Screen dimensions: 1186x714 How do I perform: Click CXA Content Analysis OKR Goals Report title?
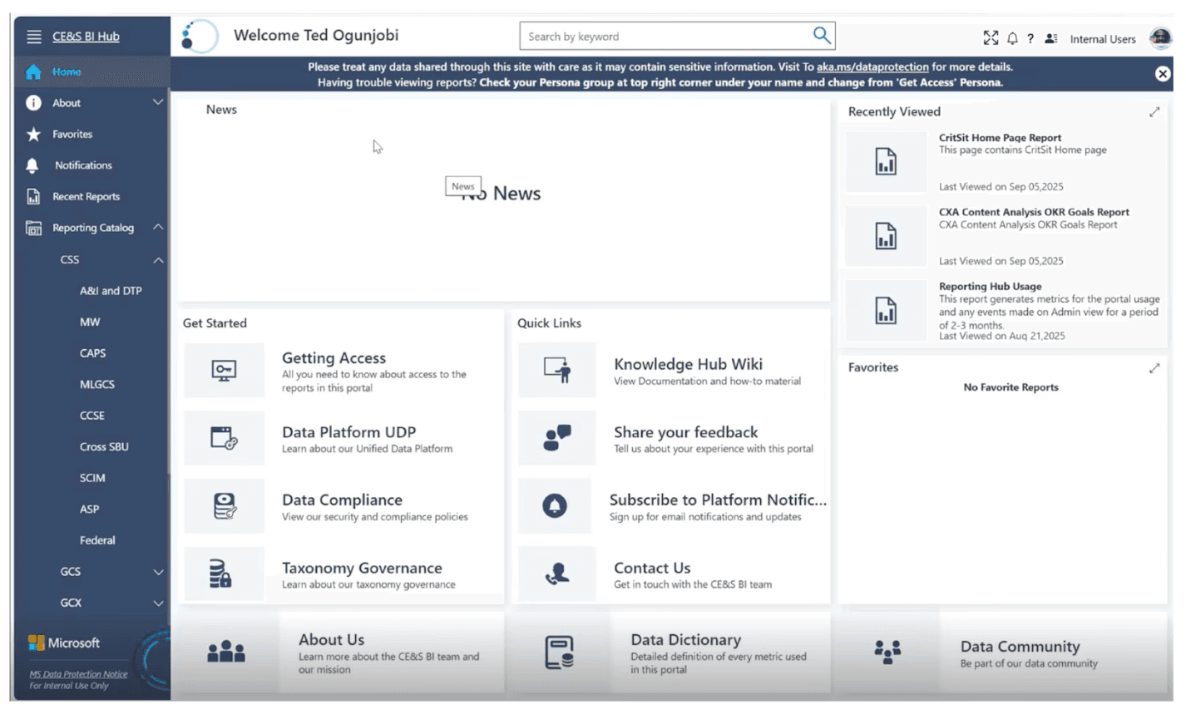point(1034,212)
